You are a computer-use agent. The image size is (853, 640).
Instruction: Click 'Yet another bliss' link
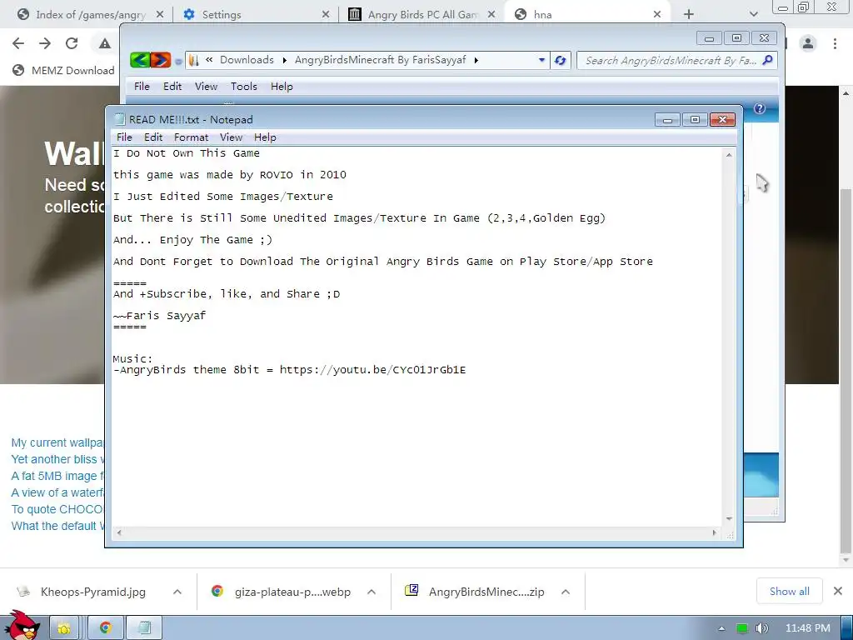pyautogui.click(x=57, y=459)
